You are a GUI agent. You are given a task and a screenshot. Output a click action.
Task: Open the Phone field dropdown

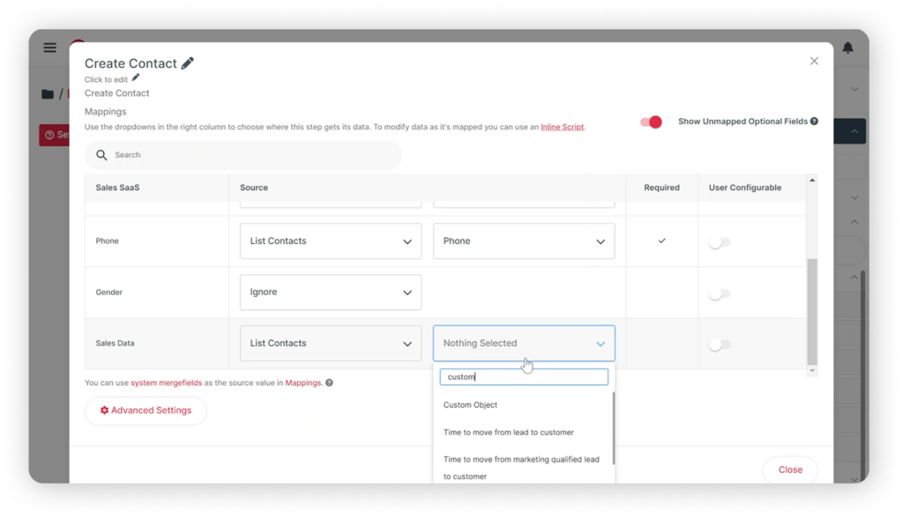click(524, 241)
